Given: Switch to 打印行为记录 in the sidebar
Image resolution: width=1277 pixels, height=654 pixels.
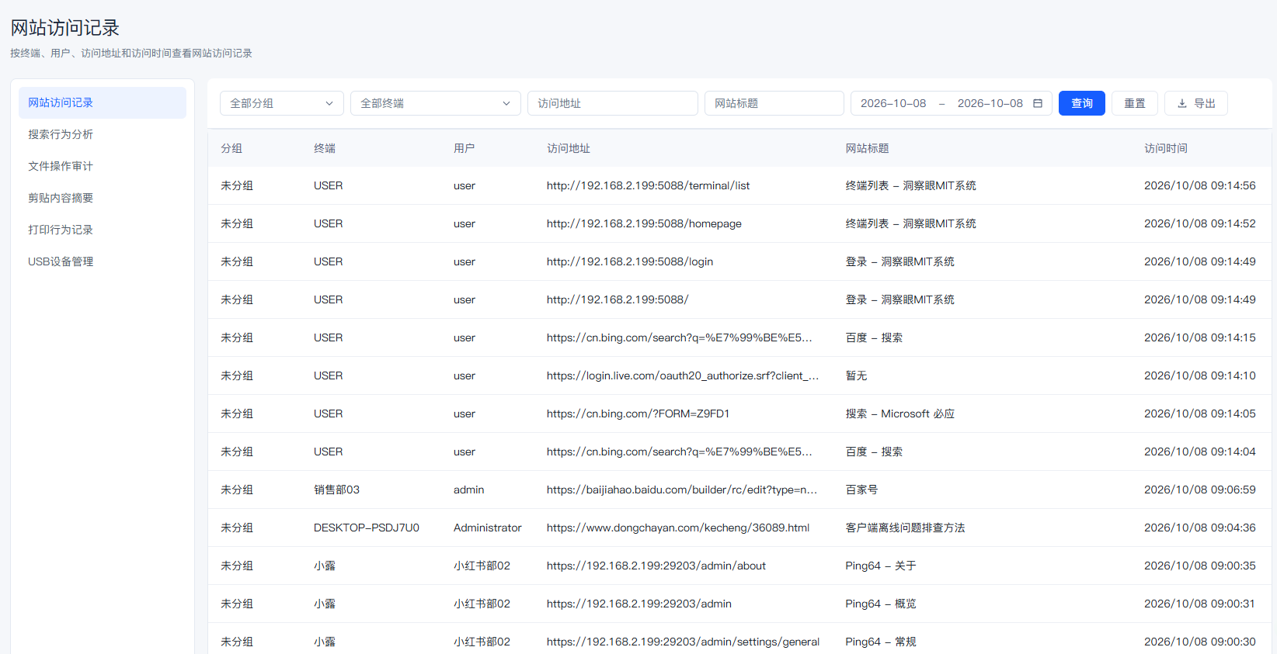Looking at the screenshot, I should [103, 230].
